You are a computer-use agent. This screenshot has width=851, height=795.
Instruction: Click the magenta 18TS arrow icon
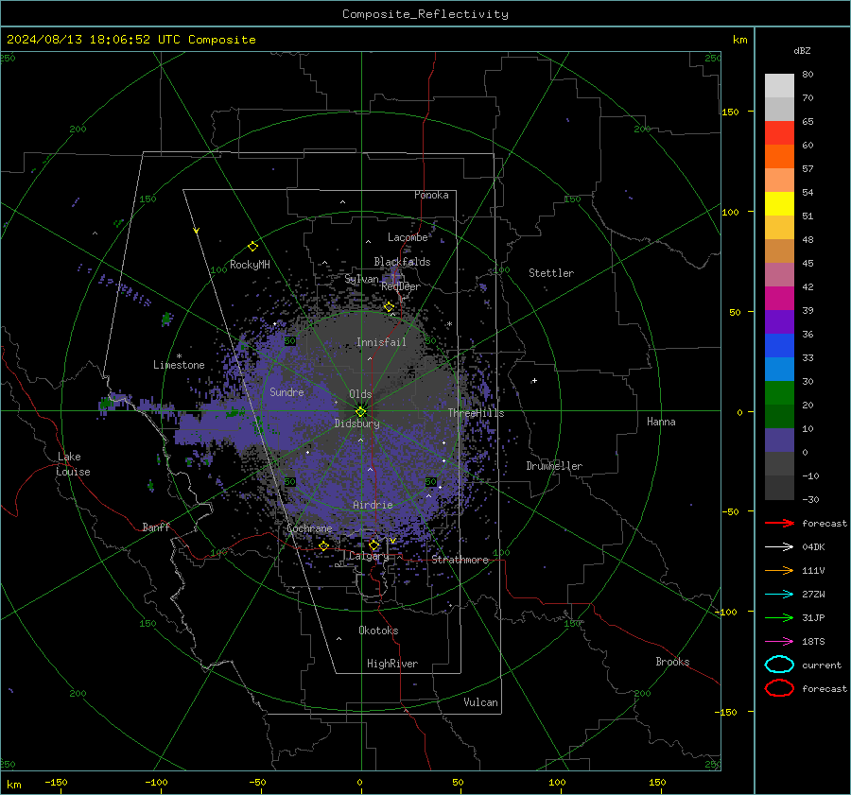[779, 642]
